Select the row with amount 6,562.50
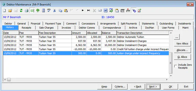Image resolution: width=196 pixels, height=91 pixels. coord(86,45)
